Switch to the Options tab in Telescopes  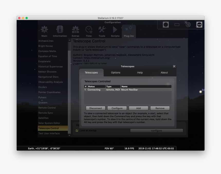(x=115, y=73)
